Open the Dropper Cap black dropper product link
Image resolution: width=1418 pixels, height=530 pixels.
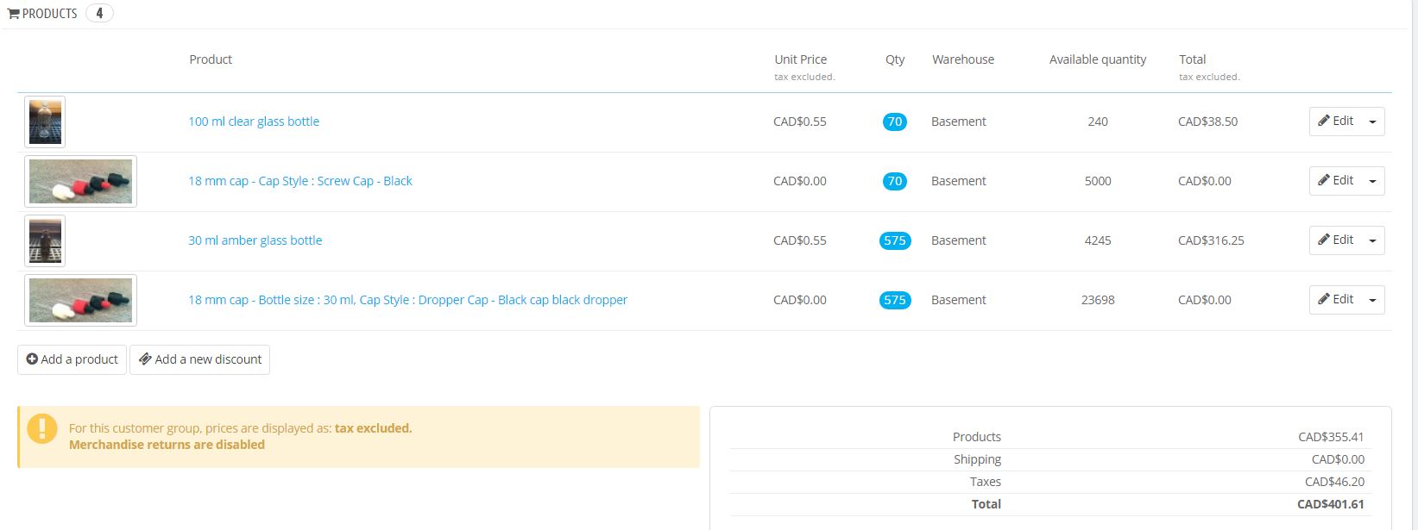point(407,300)
